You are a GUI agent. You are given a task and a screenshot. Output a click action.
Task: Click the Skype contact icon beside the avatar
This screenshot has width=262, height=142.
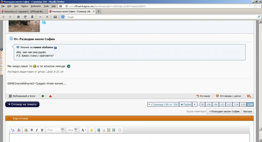click(44, 22)
